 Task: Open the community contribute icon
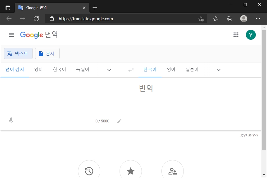[x=173, y=171]
